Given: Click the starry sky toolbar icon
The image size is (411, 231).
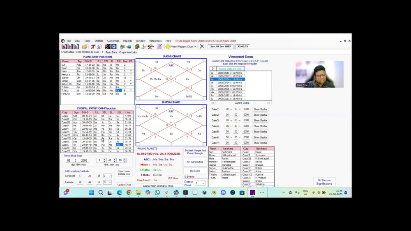Looking at the screenshot, I should coord(108,46).
